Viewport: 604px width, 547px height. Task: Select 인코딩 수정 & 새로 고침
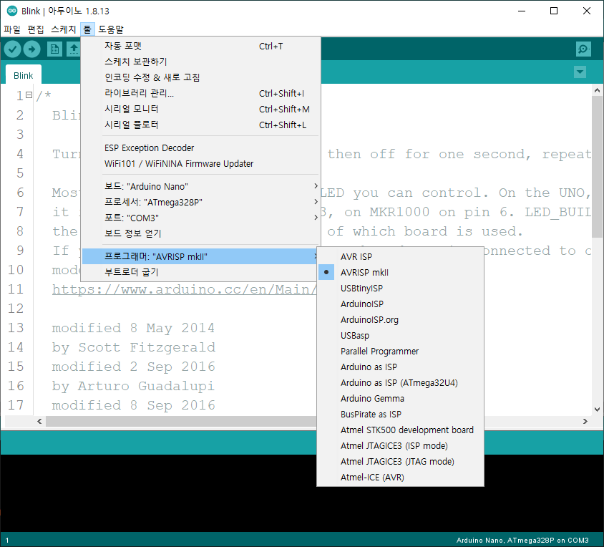(200, 77)
